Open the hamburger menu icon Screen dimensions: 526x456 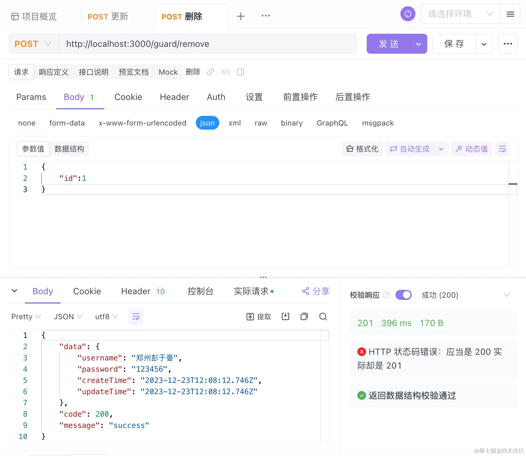pos(510,14)
